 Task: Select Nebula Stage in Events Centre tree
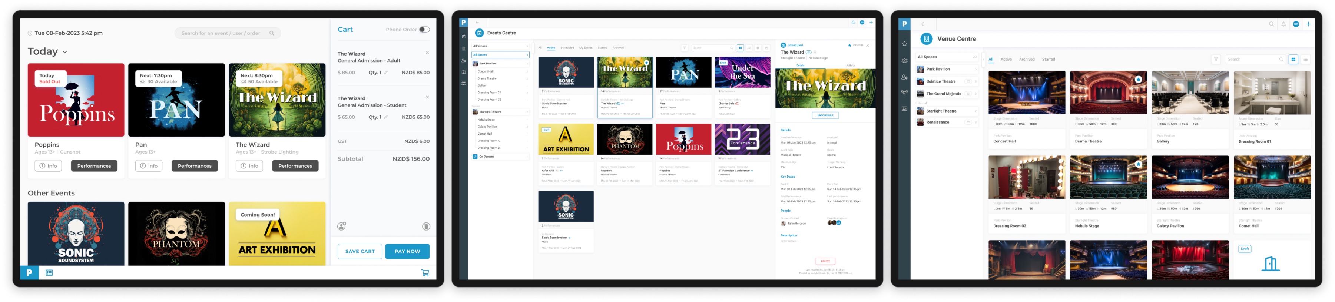click(486, 120)
